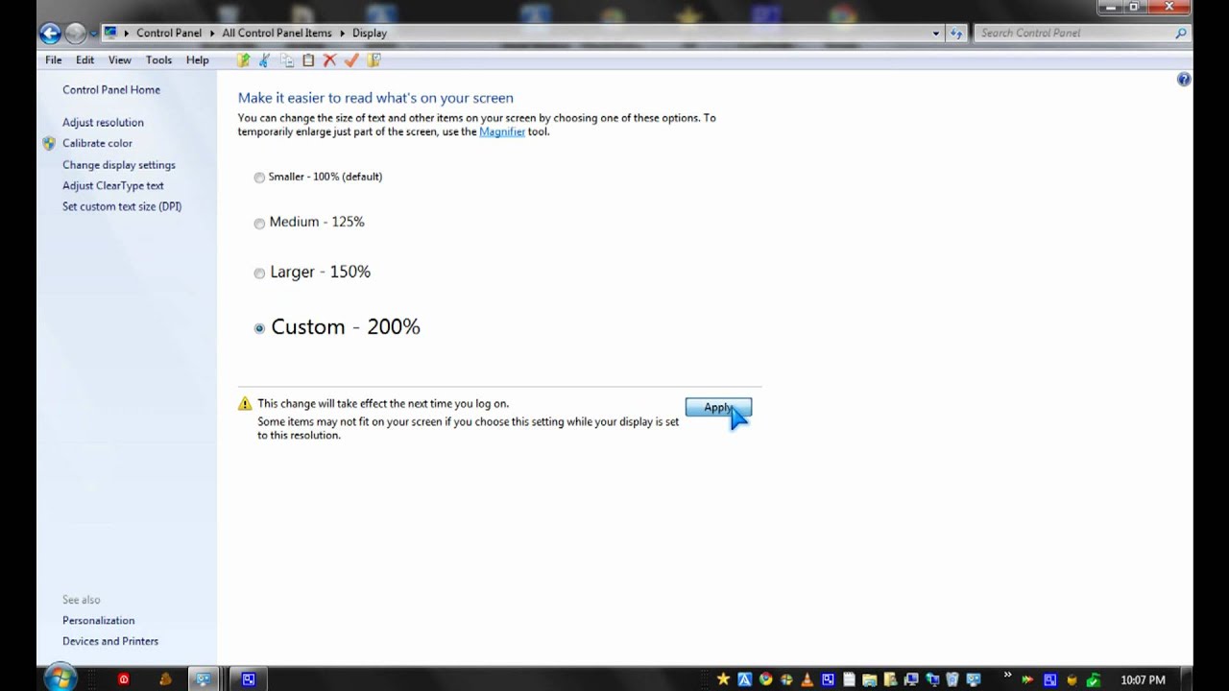
Task: Click the green checkmark tray icon
Action: tap(1093, 679)
